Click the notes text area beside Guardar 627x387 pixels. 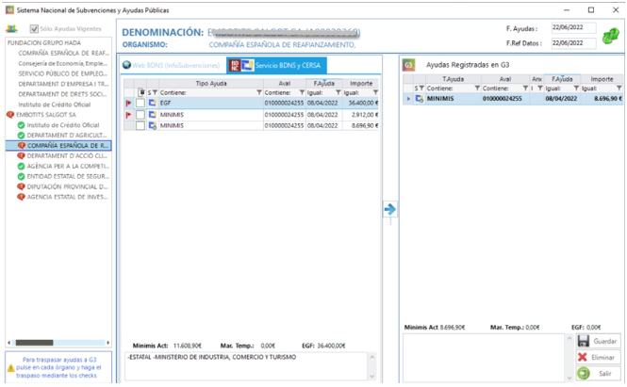pyautogui.click(x=484, y=358)
